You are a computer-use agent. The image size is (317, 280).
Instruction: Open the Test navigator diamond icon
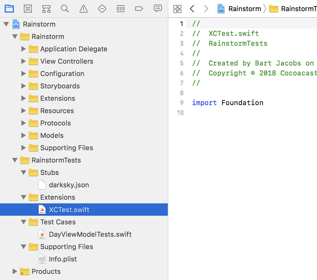click(x=102, y=9)
